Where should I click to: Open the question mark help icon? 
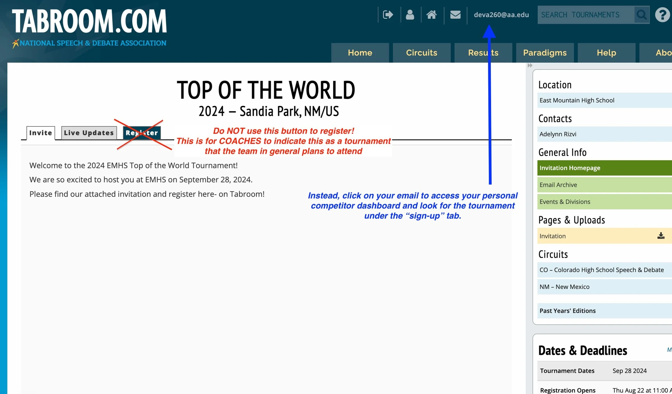click(x=662, y=15)
